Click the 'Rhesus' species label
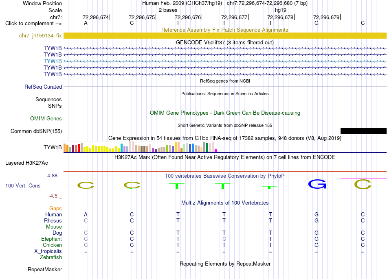 [53, 220]
